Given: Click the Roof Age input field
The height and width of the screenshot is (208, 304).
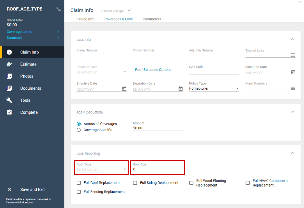Looking at the screenshot, I should pos(158,169).
